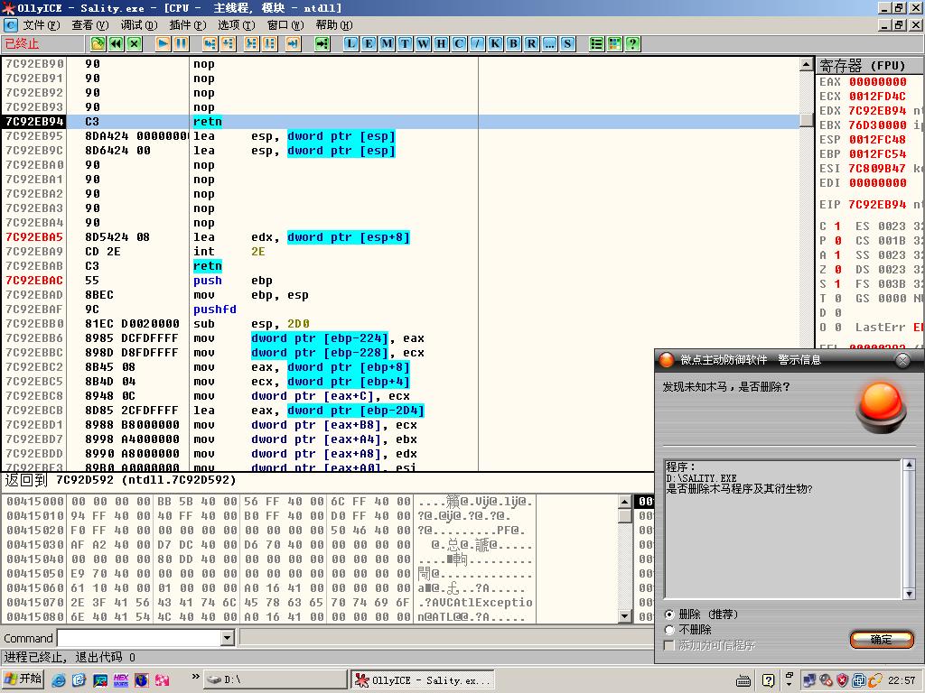925x693 pixels.
Task: Click the Run program play icon
Action: 163,43
